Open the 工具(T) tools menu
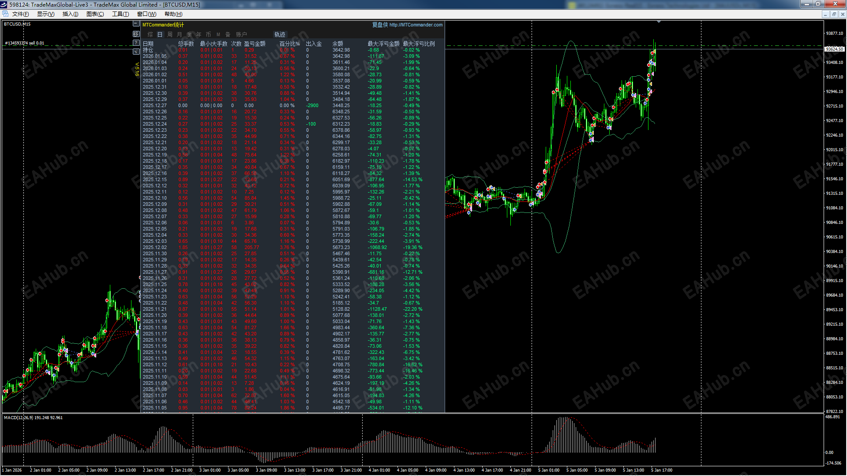 pos(120,14)
